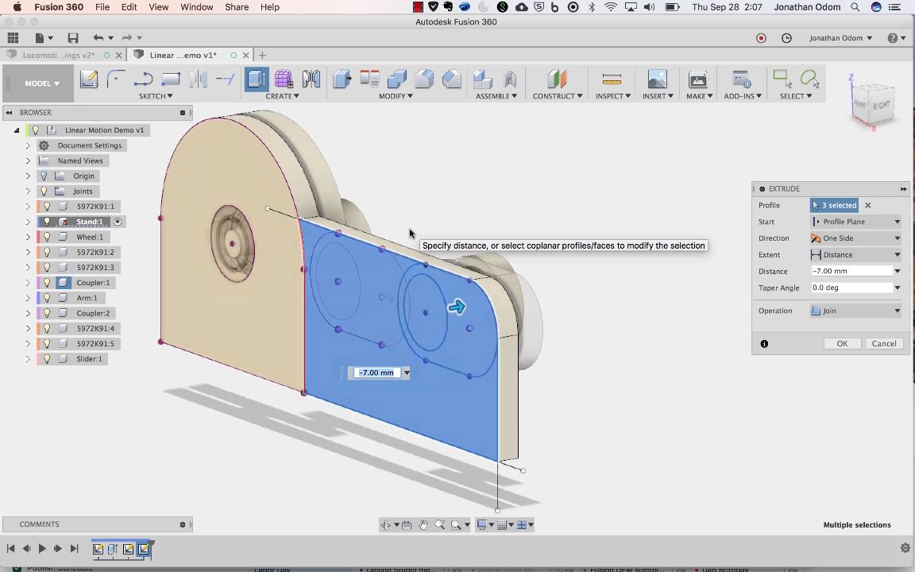
Task: Open the Start Profile Plane dropdown
Action: (x=855, y=222)
